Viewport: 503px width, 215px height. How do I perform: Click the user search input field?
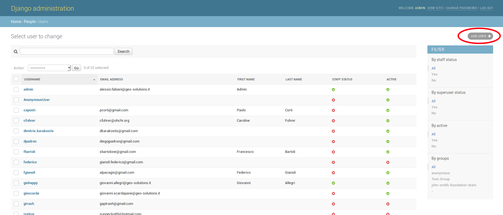[x=67, y=51]
